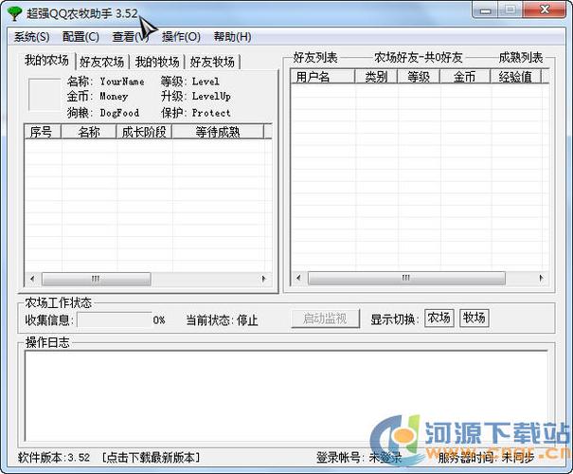Click inside the 操作日志 log area
The image size is (573, 474).
[284, 393]
